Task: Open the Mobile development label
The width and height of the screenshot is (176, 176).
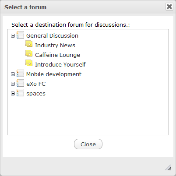Action: (54, 74)
